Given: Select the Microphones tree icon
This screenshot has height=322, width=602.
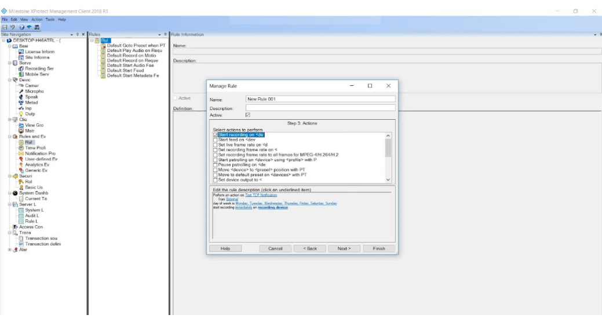Looking at the screenshot, I should (21, 92).
